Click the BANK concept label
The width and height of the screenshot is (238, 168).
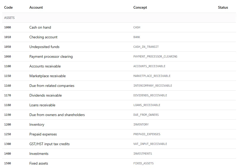137,37
